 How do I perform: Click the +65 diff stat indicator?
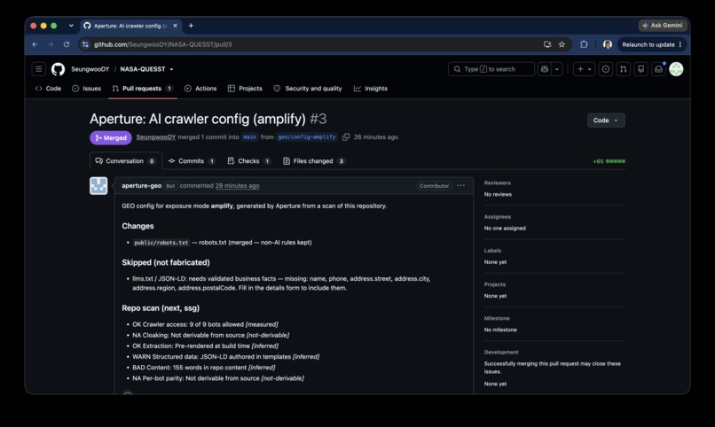(x=609, y=161)
